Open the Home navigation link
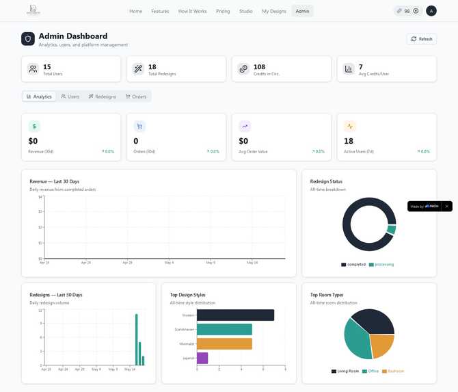The width and height of the screenshot is (458, 392). (x=135, y=11)
